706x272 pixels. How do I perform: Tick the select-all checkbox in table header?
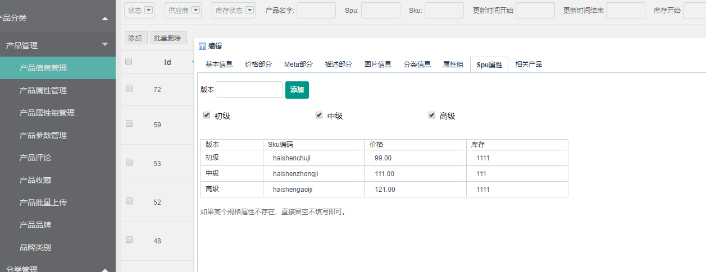(x=129, y=62)
